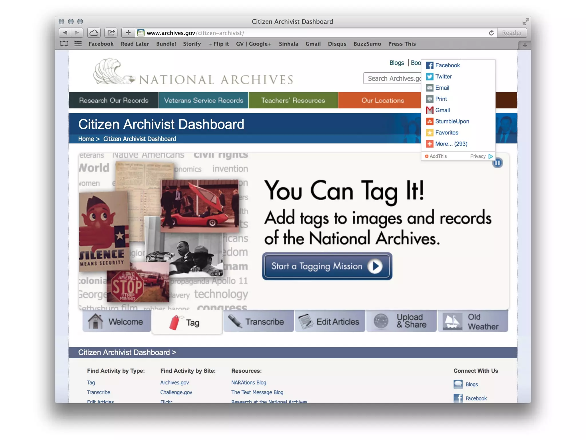
Task: Click the Facebook icon in share menu
Action: (x=429, y=65)
